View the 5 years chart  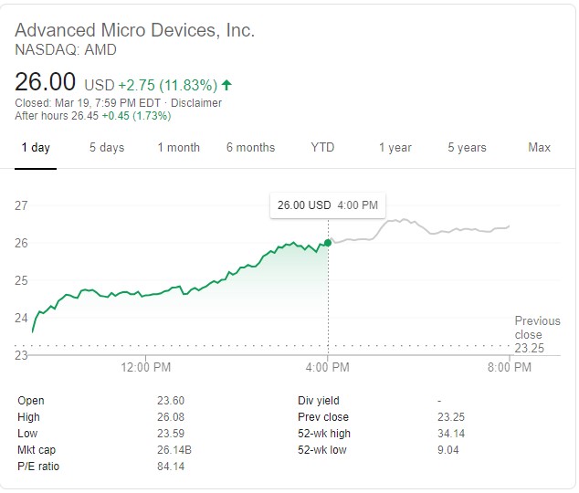tap(467, 148)
